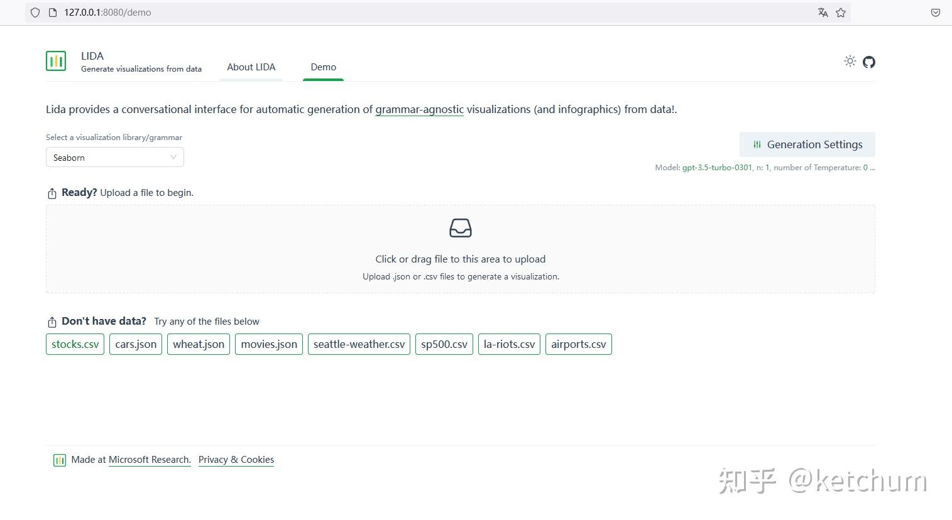Open the Privacy & Cookies link
Image resolution: width=952 pixels, height=520 pixels.
point(236,460)
